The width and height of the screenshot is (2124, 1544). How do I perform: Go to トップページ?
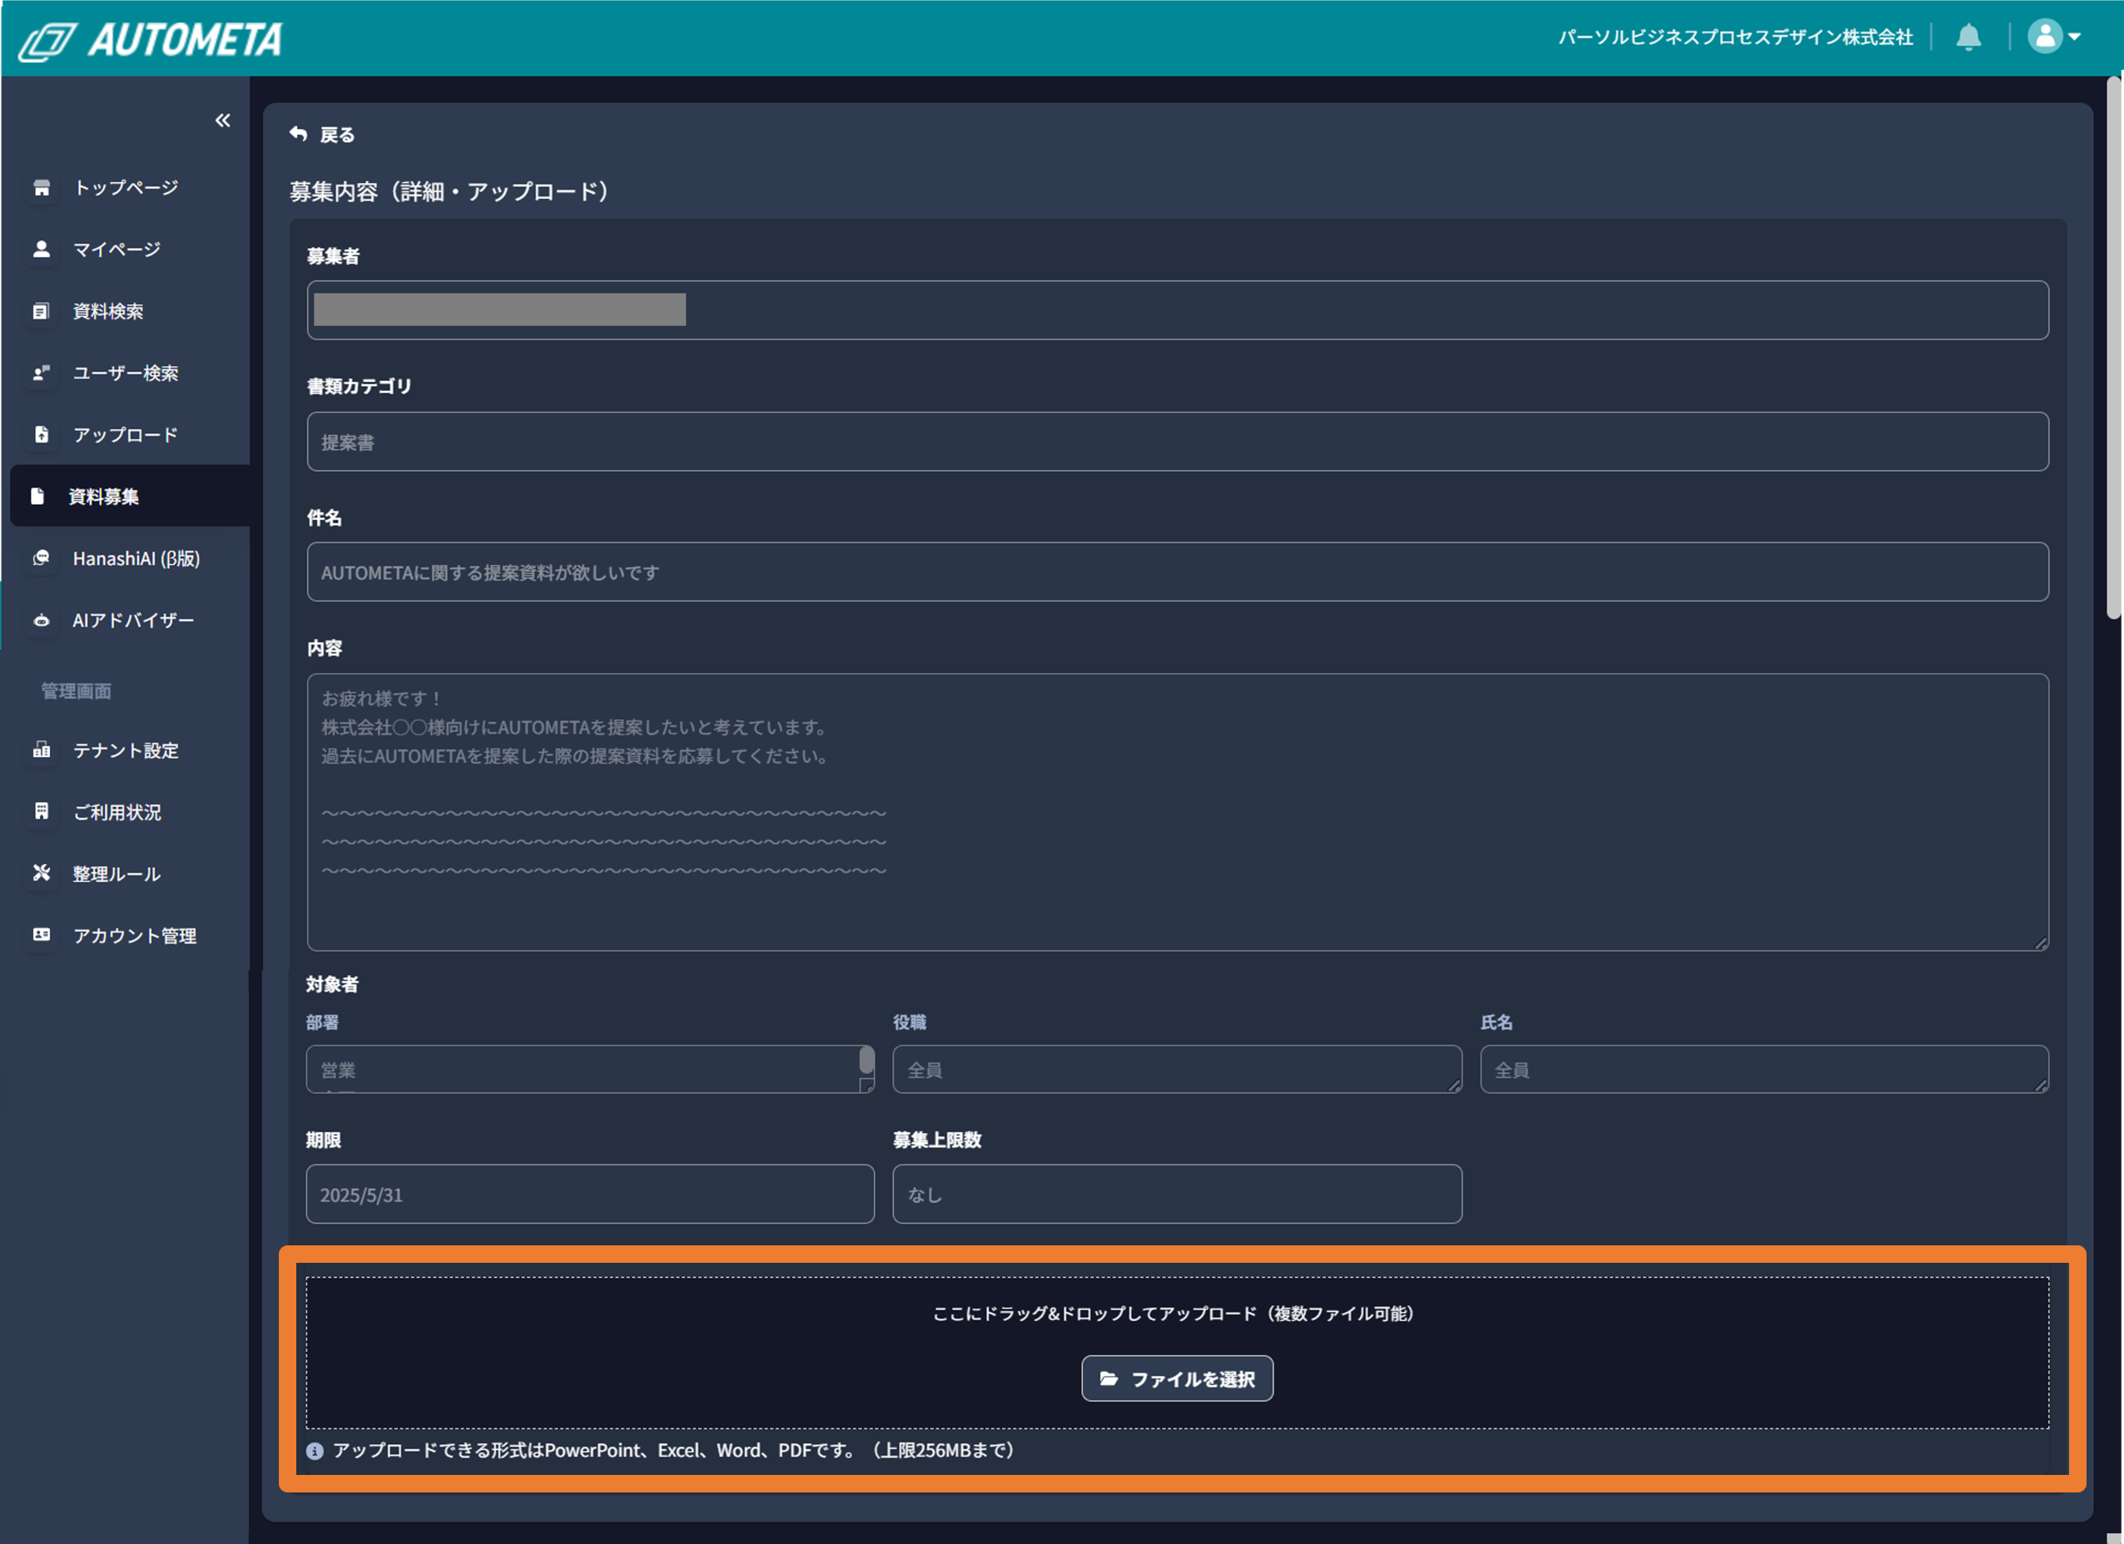pos(126,187)
